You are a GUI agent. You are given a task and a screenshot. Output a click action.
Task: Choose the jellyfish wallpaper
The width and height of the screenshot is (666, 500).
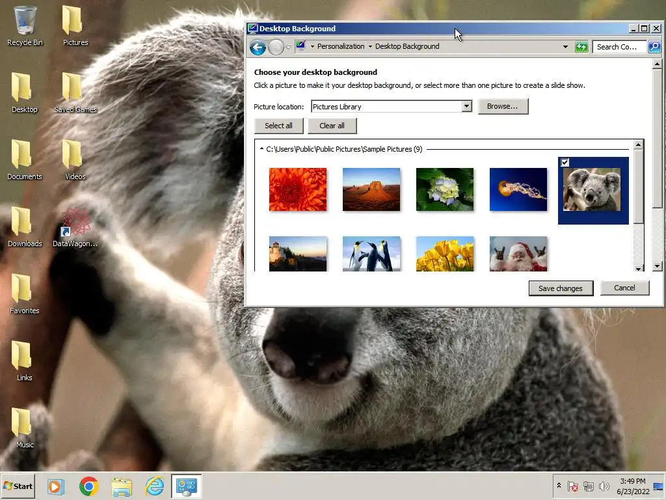[x=518, y=189]
